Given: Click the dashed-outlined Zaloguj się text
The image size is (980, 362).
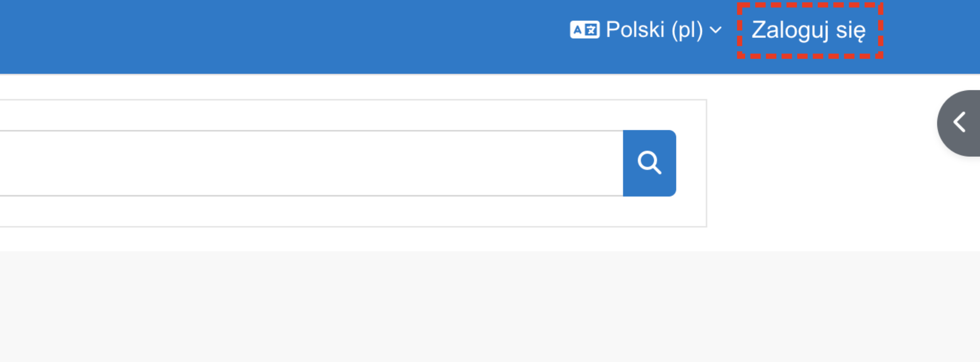Looking at the screenshot, I should click(809, 30).
